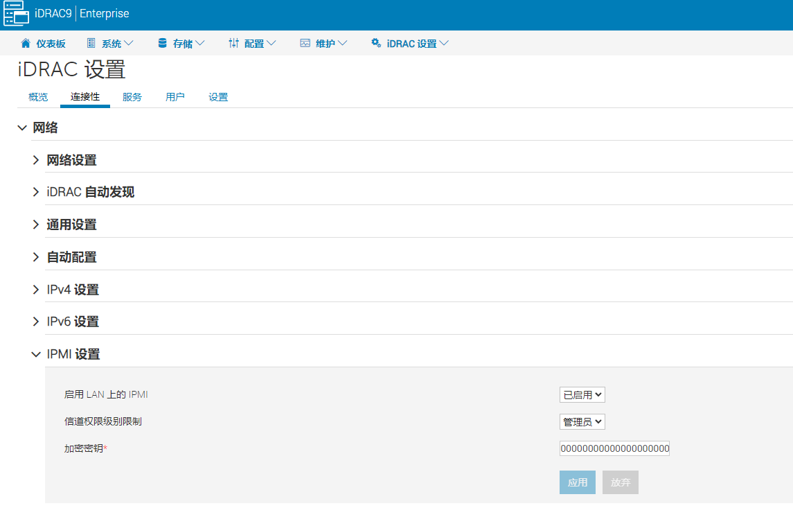
Task: Collapse the 网络 section chevron
Action: [x=22, y=128]
